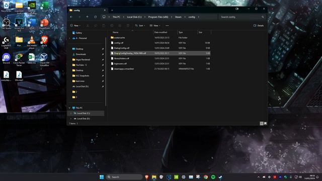
Task: Open the Brave desktop shortcut
Action: pyautogui.click(x=45, y=41)
